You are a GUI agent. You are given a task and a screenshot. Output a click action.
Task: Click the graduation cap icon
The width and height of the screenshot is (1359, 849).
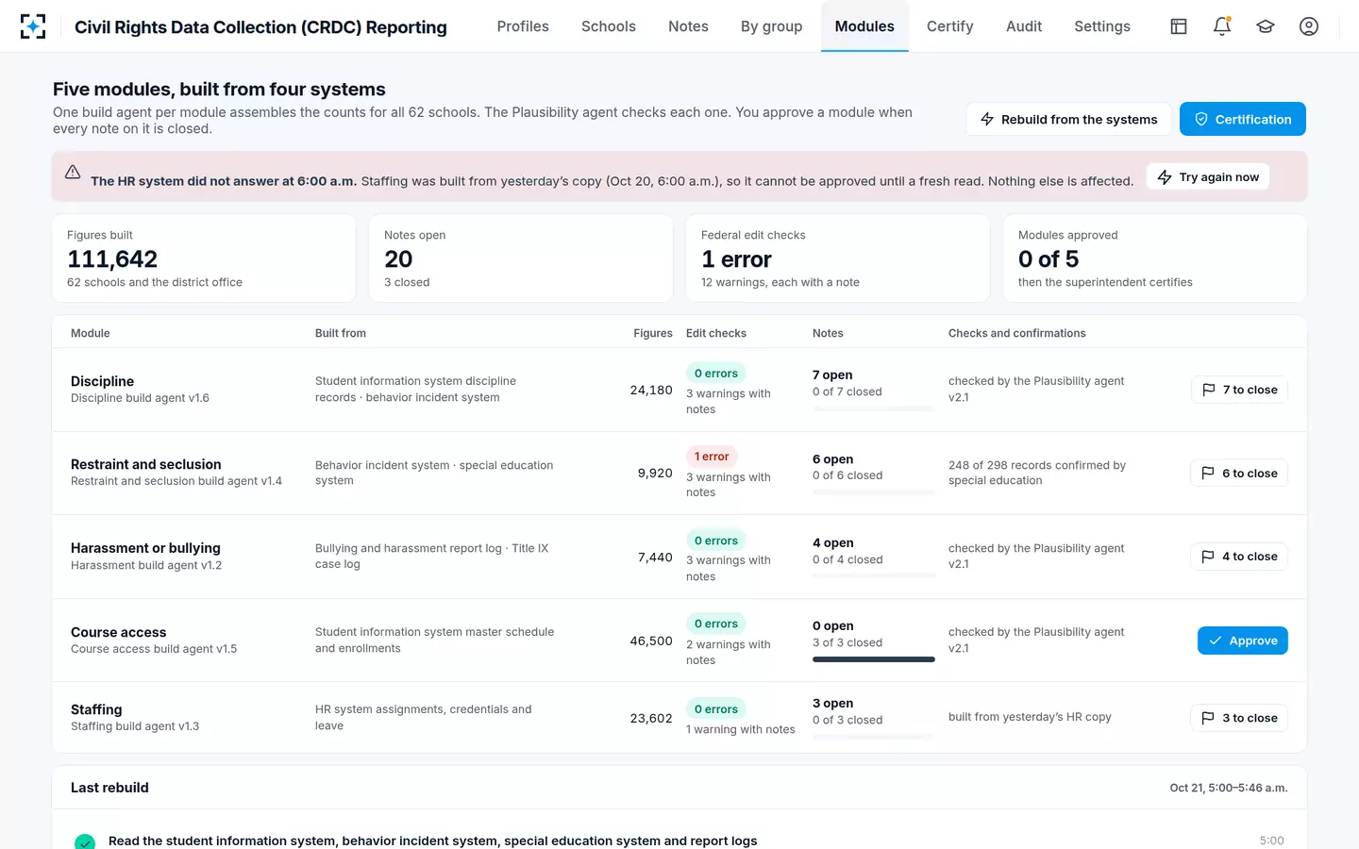[1266, 26]
